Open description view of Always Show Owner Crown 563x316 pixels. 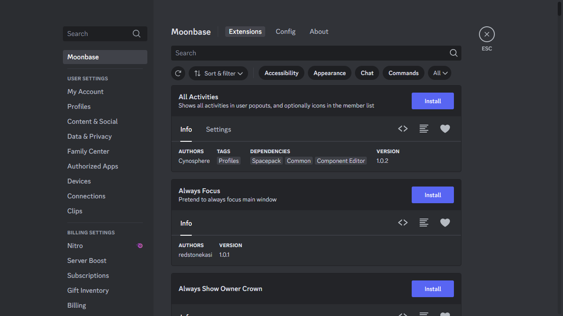[424, 314]
